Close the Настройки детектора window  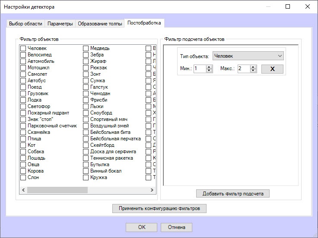(x=308, y=6)
